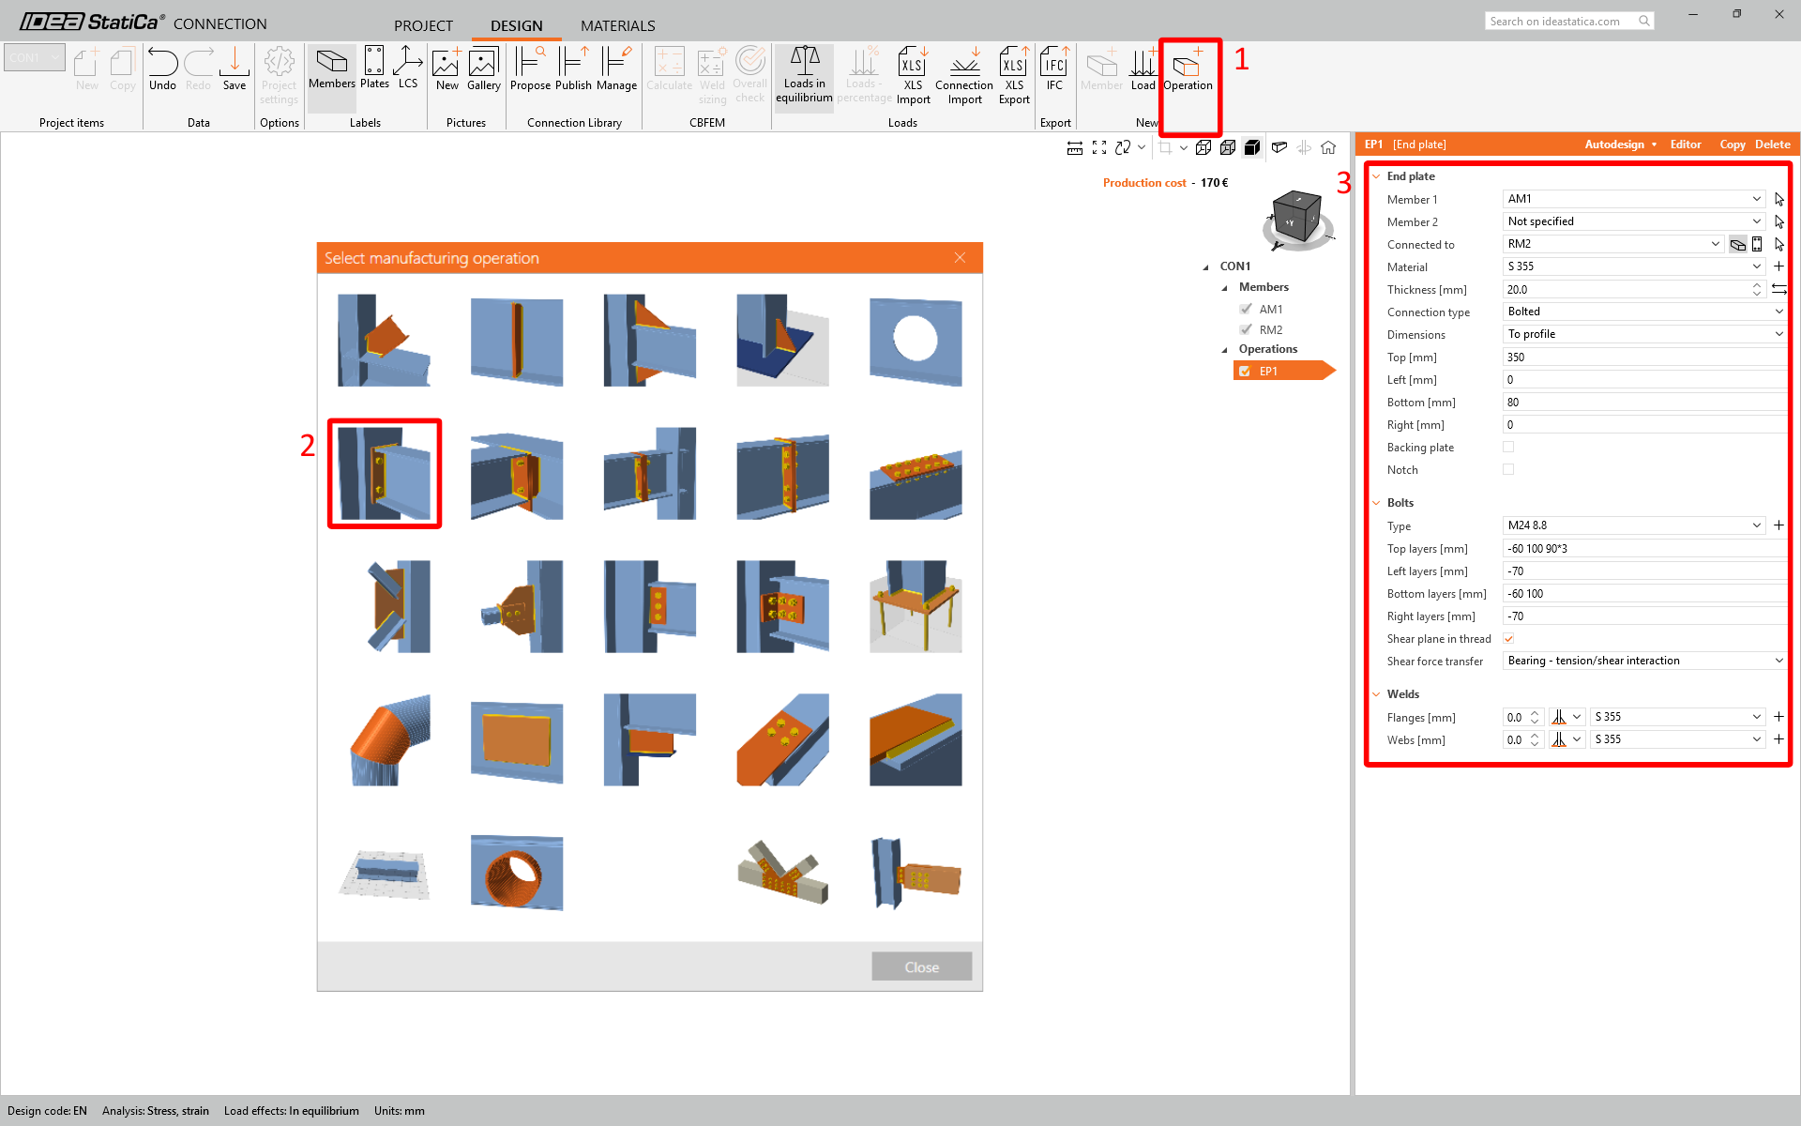The height and width of the screenshot is (1126, 1801).
Task: Open the Connection type dropdown
Action: (x=1643, y=312)
